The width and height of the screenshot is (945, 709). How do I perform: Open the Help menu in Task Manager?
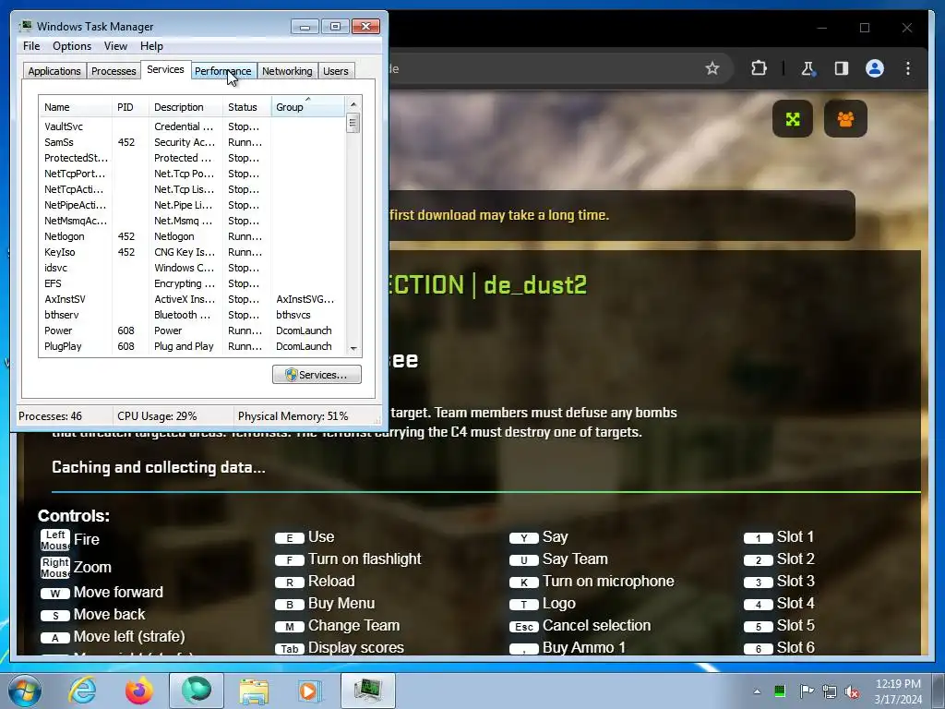pos(151,46)
